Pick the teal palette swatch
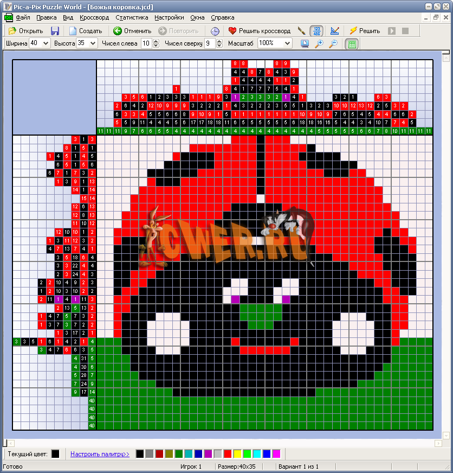 click(x=189, y=454)
